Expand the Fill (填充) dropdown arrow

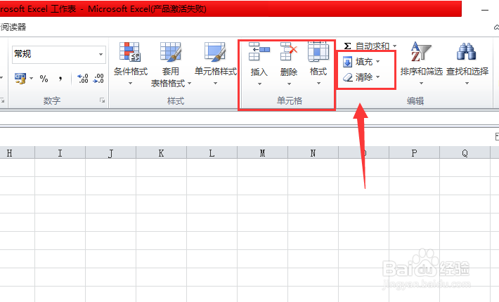[x=377, y=61]
